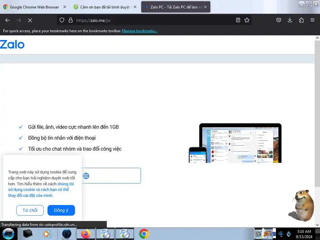Open the tracking protection shield icon
320x240 pixels.
tap(62, 20)
